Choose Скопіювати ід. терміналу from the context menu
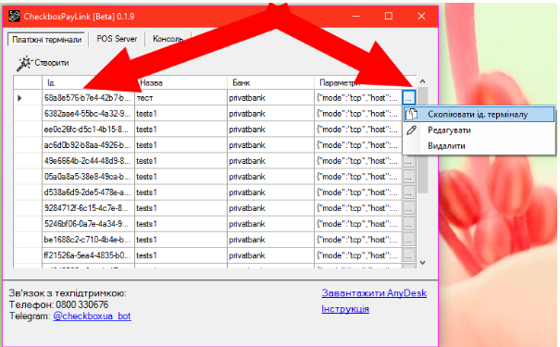 coord(479,115)
